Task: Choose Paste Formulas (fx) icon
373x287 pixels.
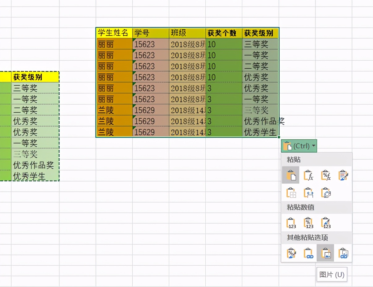Action: [x=308, y=175]
